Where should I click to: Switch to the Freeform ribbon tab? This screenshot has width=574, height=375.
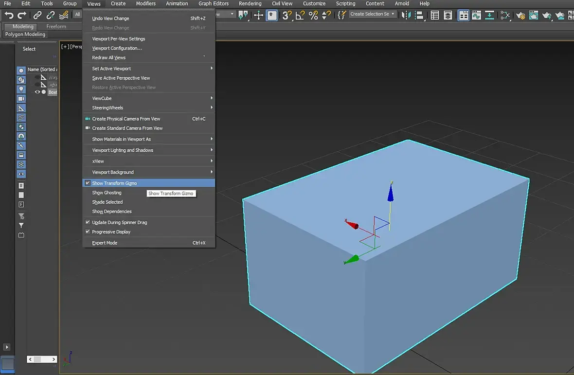coord(56,26)
